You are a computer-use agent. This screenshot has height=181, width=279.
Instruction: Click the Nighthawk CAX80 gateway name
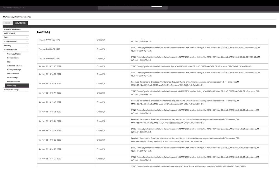23,17
